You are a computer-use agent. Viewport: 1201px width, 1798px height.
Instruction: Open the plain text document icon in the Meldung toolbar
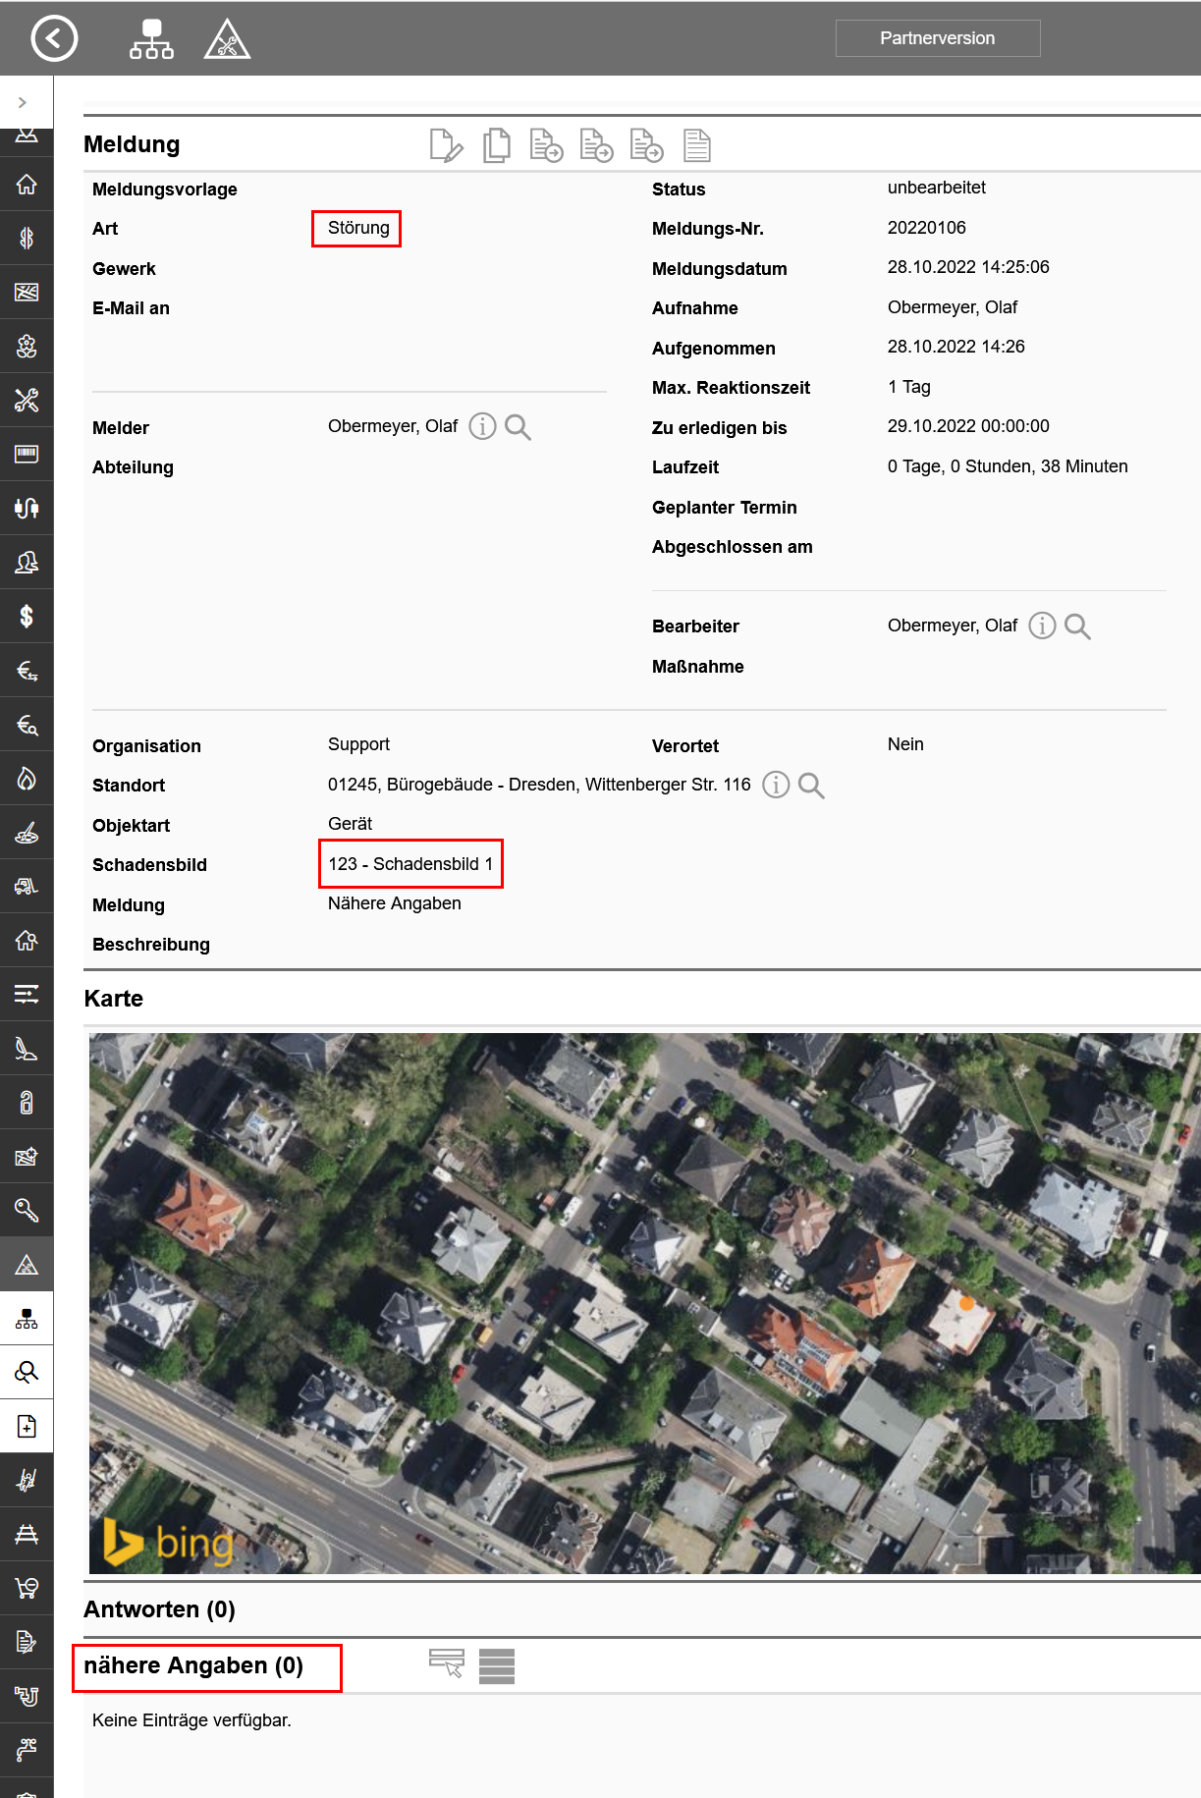697,145
